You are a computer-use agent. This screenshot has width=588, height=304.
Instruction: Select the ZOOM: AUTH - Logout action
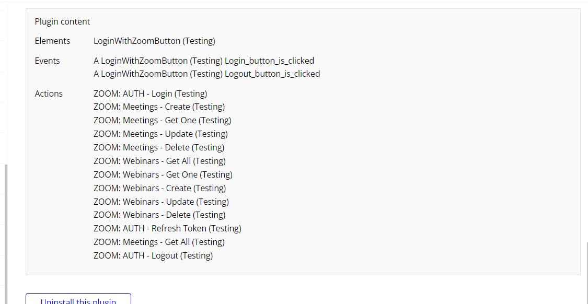tap(153, 255)
